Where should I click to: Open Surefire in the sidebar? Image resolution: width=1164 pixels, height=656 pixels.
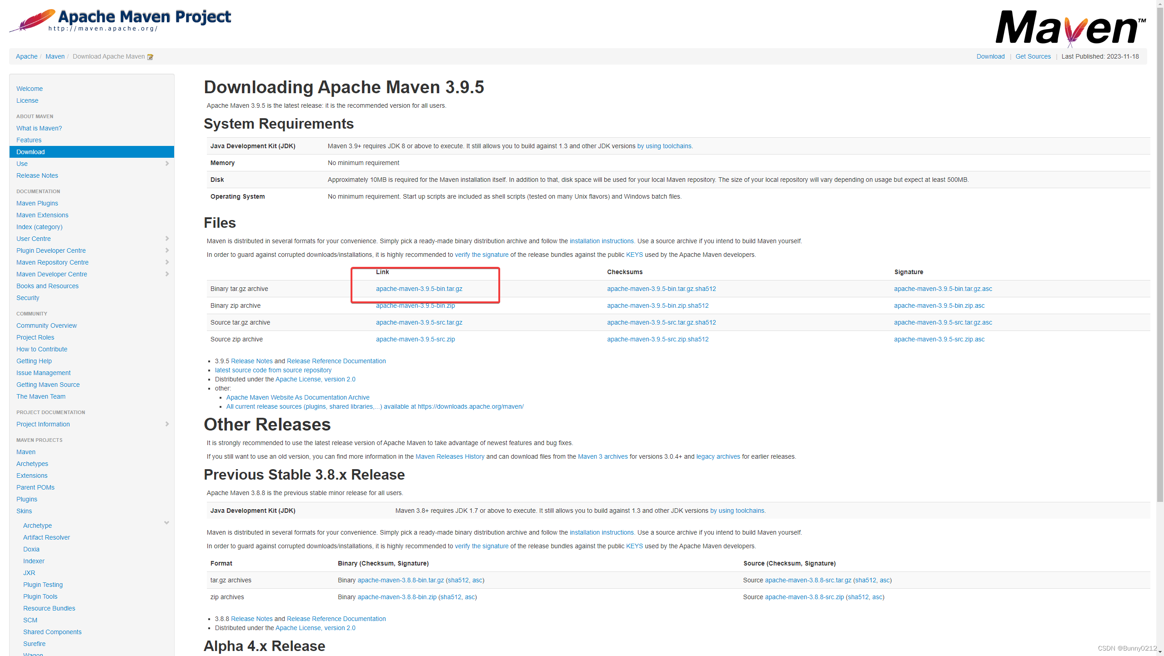(35, 644)
